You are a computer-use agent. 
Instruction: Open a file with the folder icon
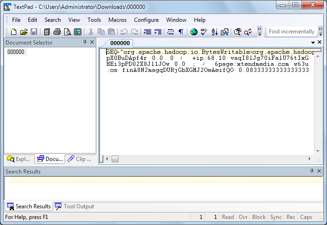[24, 32]
